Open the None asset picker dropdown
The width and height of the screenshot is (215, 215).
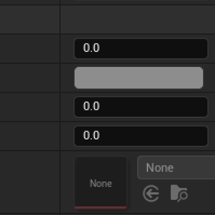click(x=176, y=168)
